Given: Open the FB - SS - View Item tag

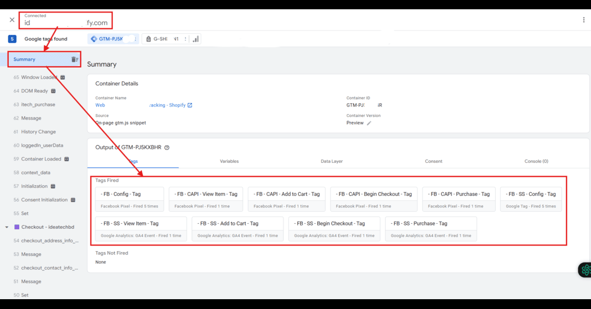Looking at the screenshot, I should click(141, 229).
